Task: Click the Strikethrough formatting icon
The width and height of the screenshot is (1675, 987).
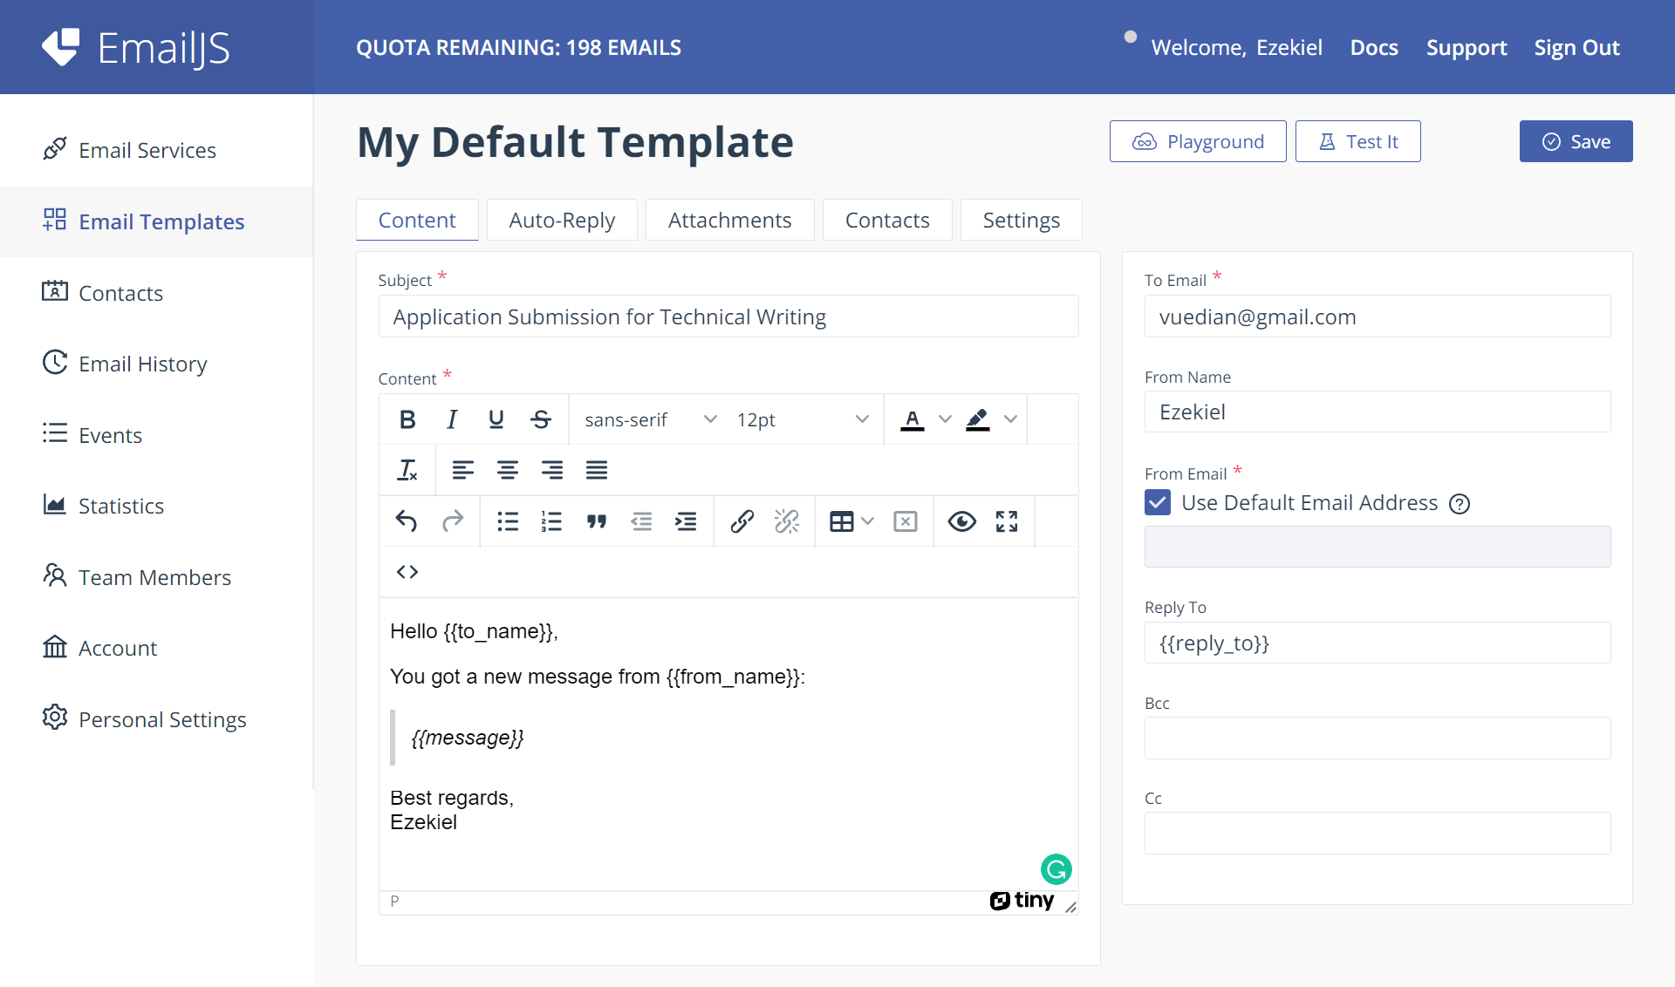Action: pos(538,419)
